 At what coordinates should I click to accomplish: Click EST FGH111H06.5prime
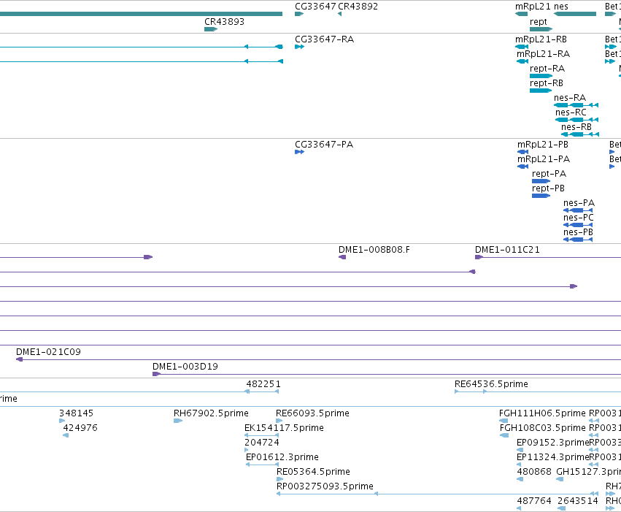542,413
